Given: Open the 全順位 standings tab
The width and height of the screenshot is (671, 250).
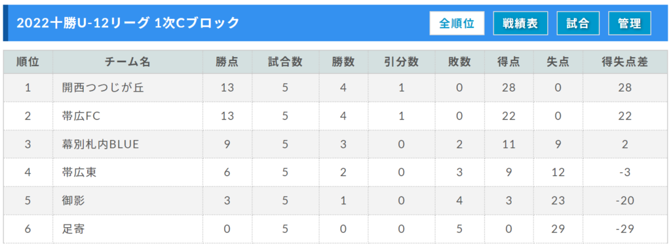Looking at the screenshot, I should coord(457,23).
